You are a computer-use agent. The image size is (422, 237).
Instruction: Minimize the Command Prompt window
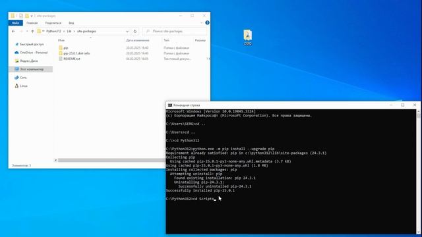pos(391,105)
